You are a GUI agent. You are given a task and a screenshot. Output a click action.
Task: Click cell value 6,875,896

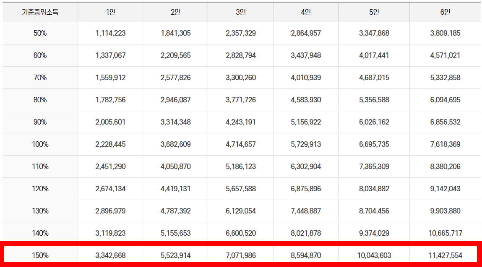(306, 189)
